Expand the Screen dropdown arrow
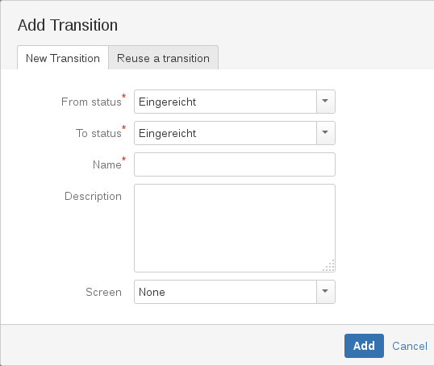The height and width of the screenshot is (366, 434). (326, 292)
